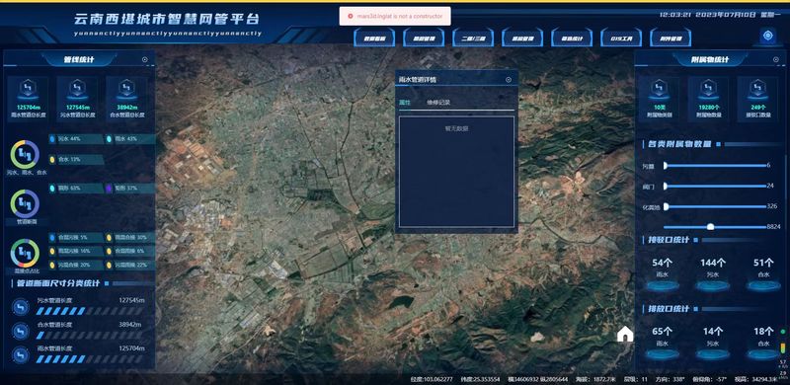Click the hexagon icon above 19280个 attachment count

pos(708,89)
